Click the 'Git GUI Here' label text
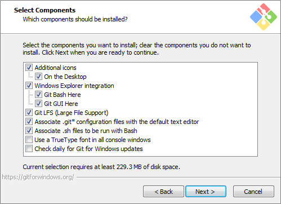The image size is (281, 204). [x=61, y=104]
